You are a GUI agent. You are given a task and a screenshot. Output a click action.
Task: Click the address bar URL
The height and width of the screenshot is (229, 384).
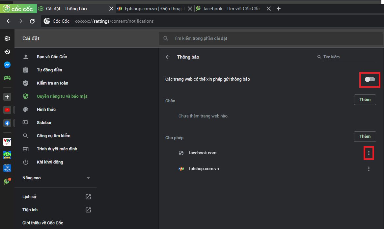(114, 21)
